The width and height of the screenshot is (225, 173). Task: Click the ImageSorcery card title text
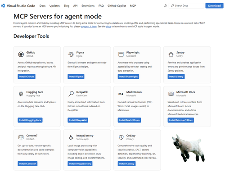[x=85, y=136]
